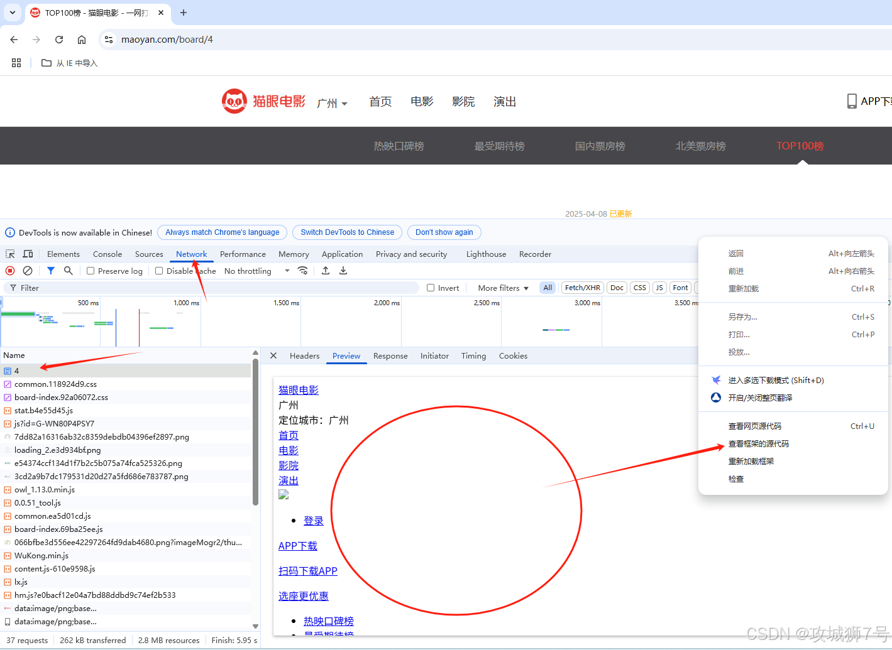This screenshot has height=650, width=892.
Task: Open the No throttling dropdown
Action: click(257, 271)
